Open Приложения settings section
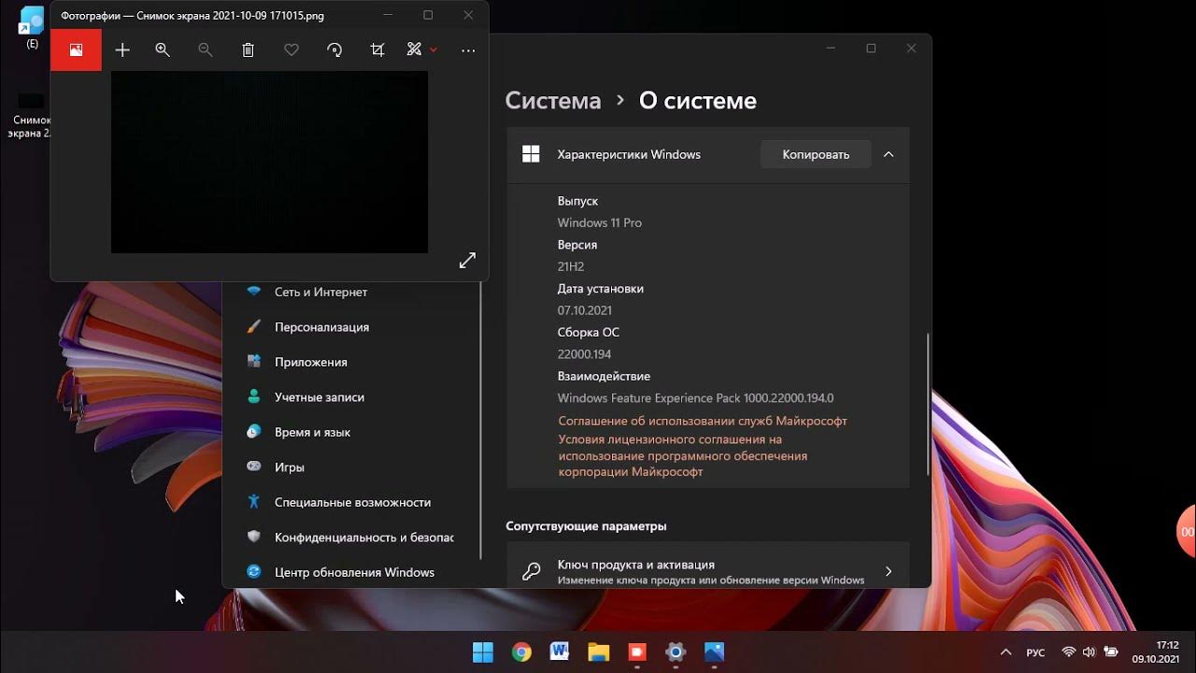 (x=351, y=362)
